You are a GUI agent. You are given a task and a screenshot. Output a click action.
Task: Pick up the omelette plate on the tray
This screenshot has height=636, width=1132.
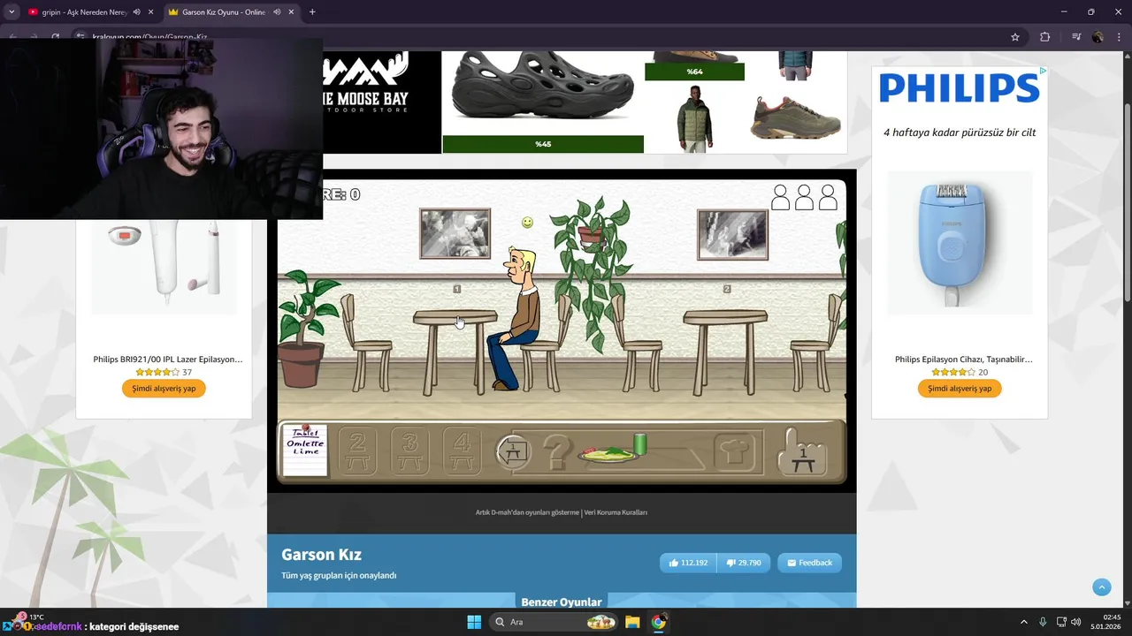click(609, 455)
